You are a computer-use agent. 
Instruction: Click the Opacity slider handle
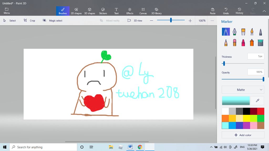coord(263,79)
